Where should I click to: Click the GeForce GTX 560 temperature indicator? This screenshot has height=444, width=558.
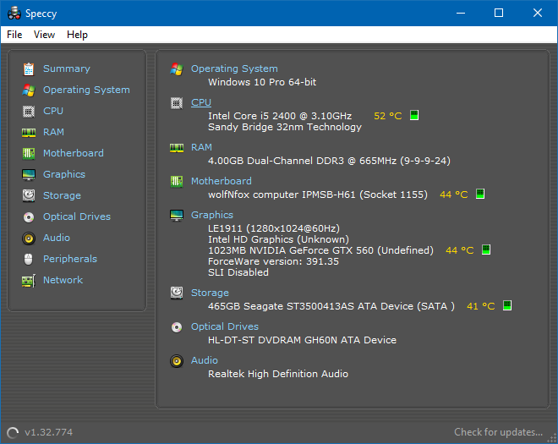486,249
